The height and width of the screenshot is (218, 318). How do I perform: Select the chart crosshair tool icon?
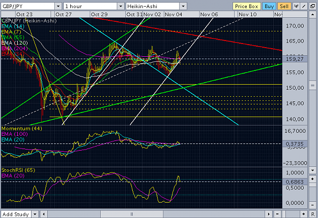pos(296,6)
